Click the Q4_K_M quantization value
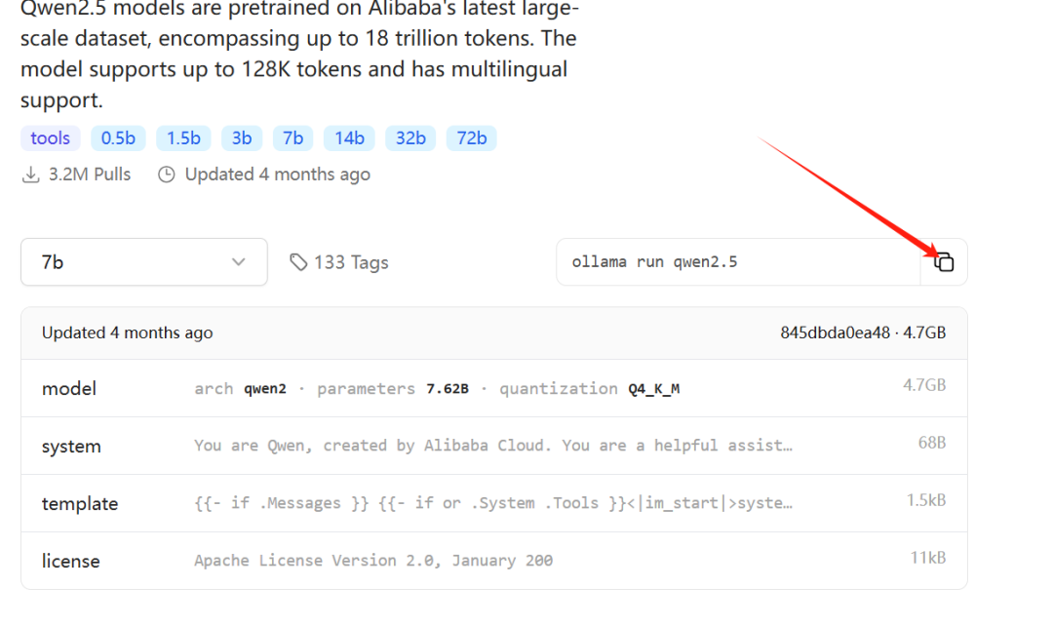The image size is (1053, 626). 654,389
